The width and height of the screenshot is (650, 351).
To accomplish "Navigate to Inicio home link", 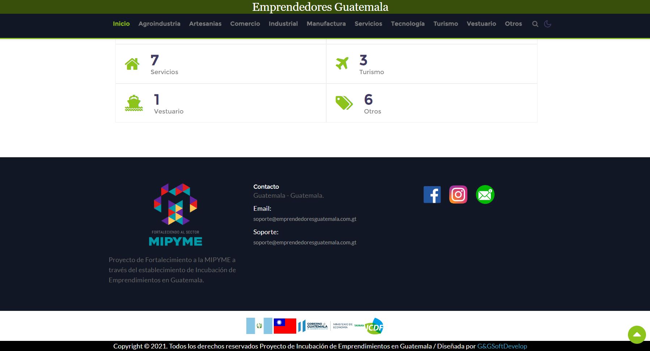I will pyautogui.click(x=121, y=24).
